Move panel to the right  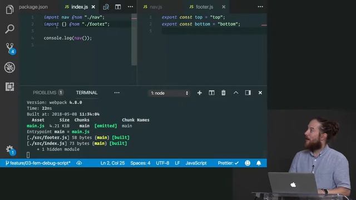[248, 93]
